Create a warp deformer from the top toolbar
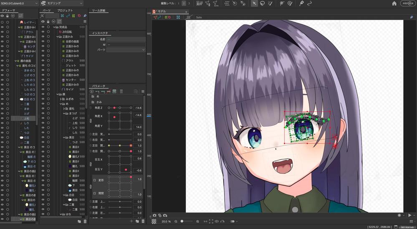This screenshot has width=417, height=229. (227, 3)
